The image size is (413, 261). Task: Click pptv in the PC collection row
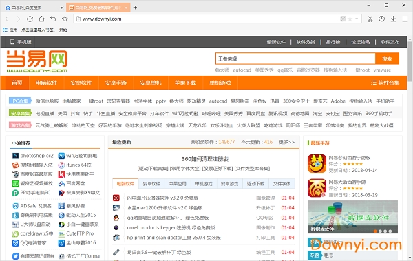coord(160,101)
